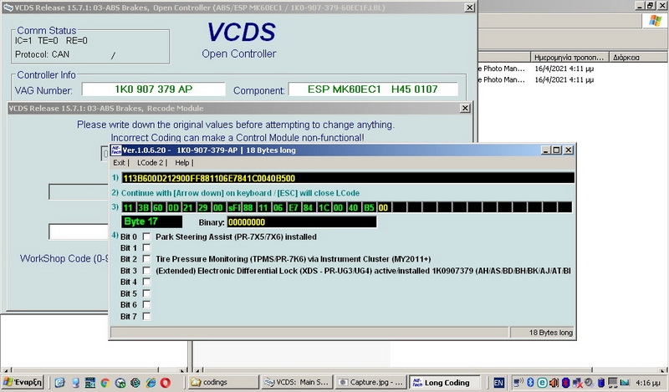Launch Opera browser from quick launch
The image size is (669, 392).
pyautogui.click(x=165, y=383)
